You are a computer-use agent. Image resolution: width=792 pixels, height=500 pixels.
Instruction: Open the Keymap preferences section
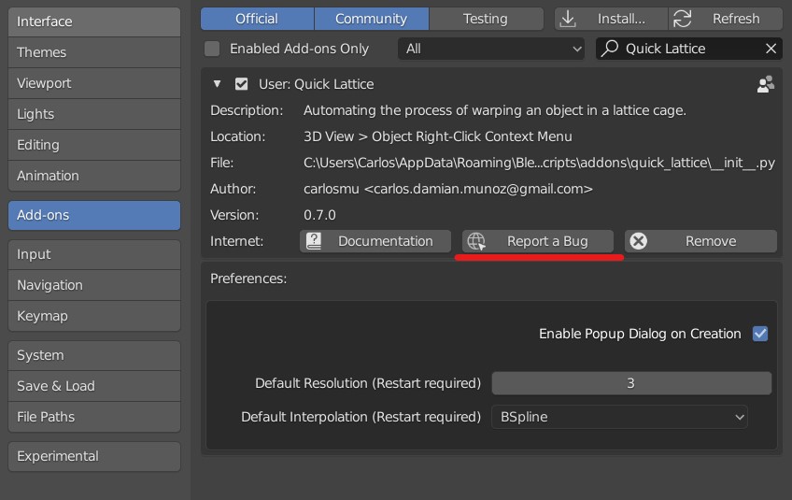pos(94,316)
